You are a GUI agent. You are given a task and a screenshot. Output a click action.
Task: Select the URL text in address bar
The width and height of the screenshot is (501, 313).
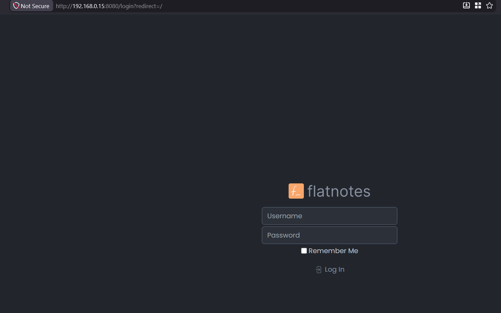(x=109, y=6)
